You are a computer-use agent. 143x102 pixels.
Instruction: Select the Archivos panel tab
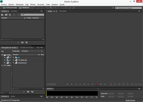(x=5, y=11)
